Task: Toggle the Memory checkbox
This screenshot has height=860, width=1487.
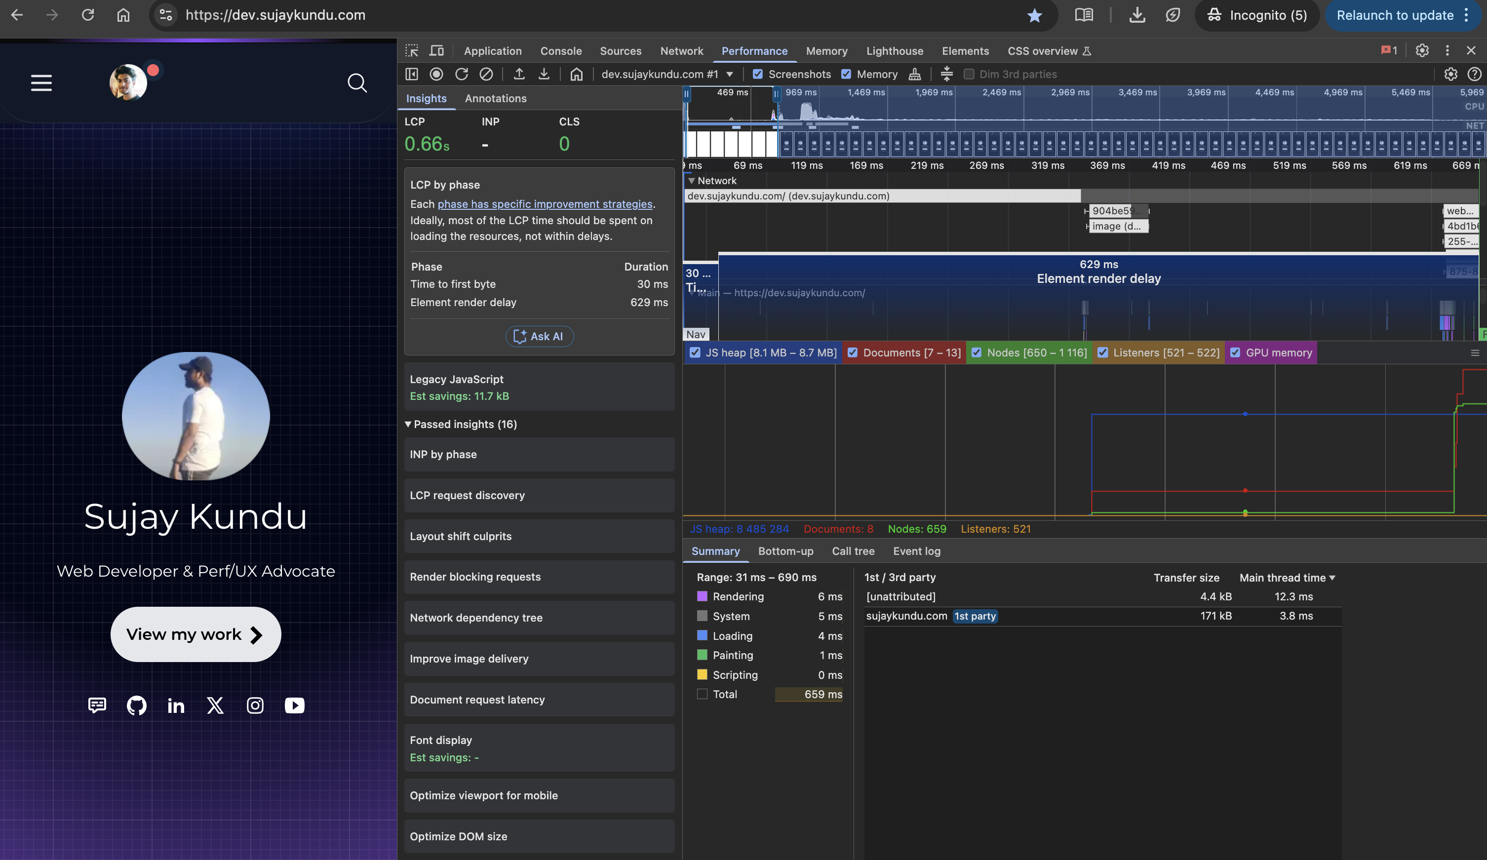Action: click(846, 74)
